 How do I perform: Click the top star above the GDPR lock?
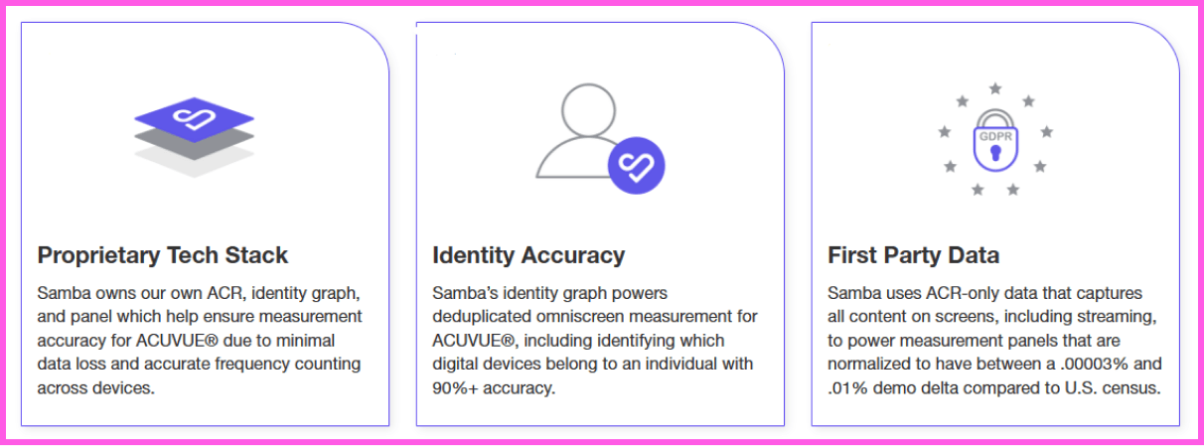[994, 90]
